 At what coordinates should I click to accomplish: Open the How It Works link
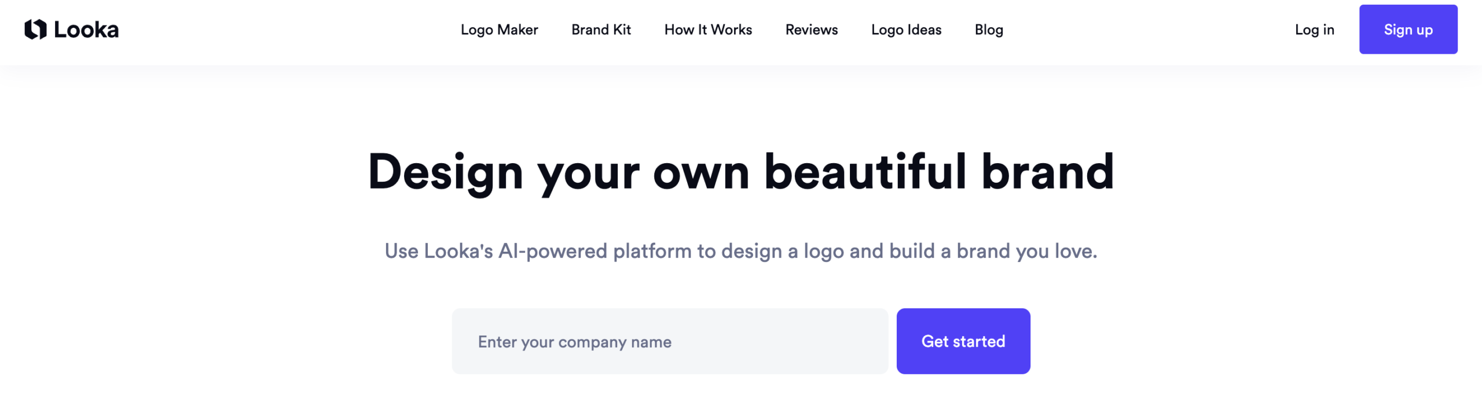pos(708,30)
